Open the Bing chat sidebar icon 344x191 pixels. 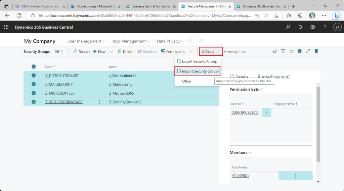click(x=336, y=15)
